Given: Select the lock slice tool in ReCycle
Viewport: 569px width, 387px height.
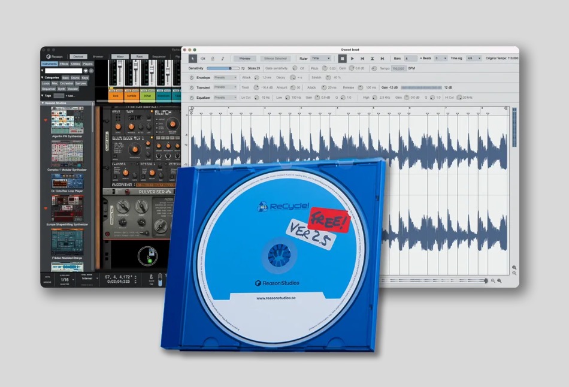Looking at the screenshot, I should (213, 59).
